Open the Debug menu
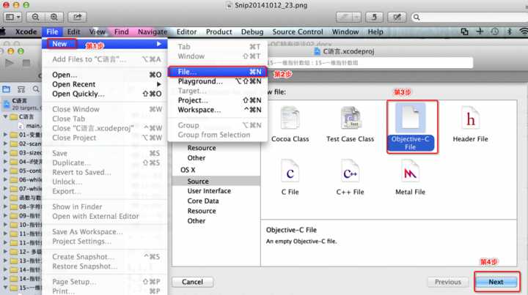 tap(252, 31)
